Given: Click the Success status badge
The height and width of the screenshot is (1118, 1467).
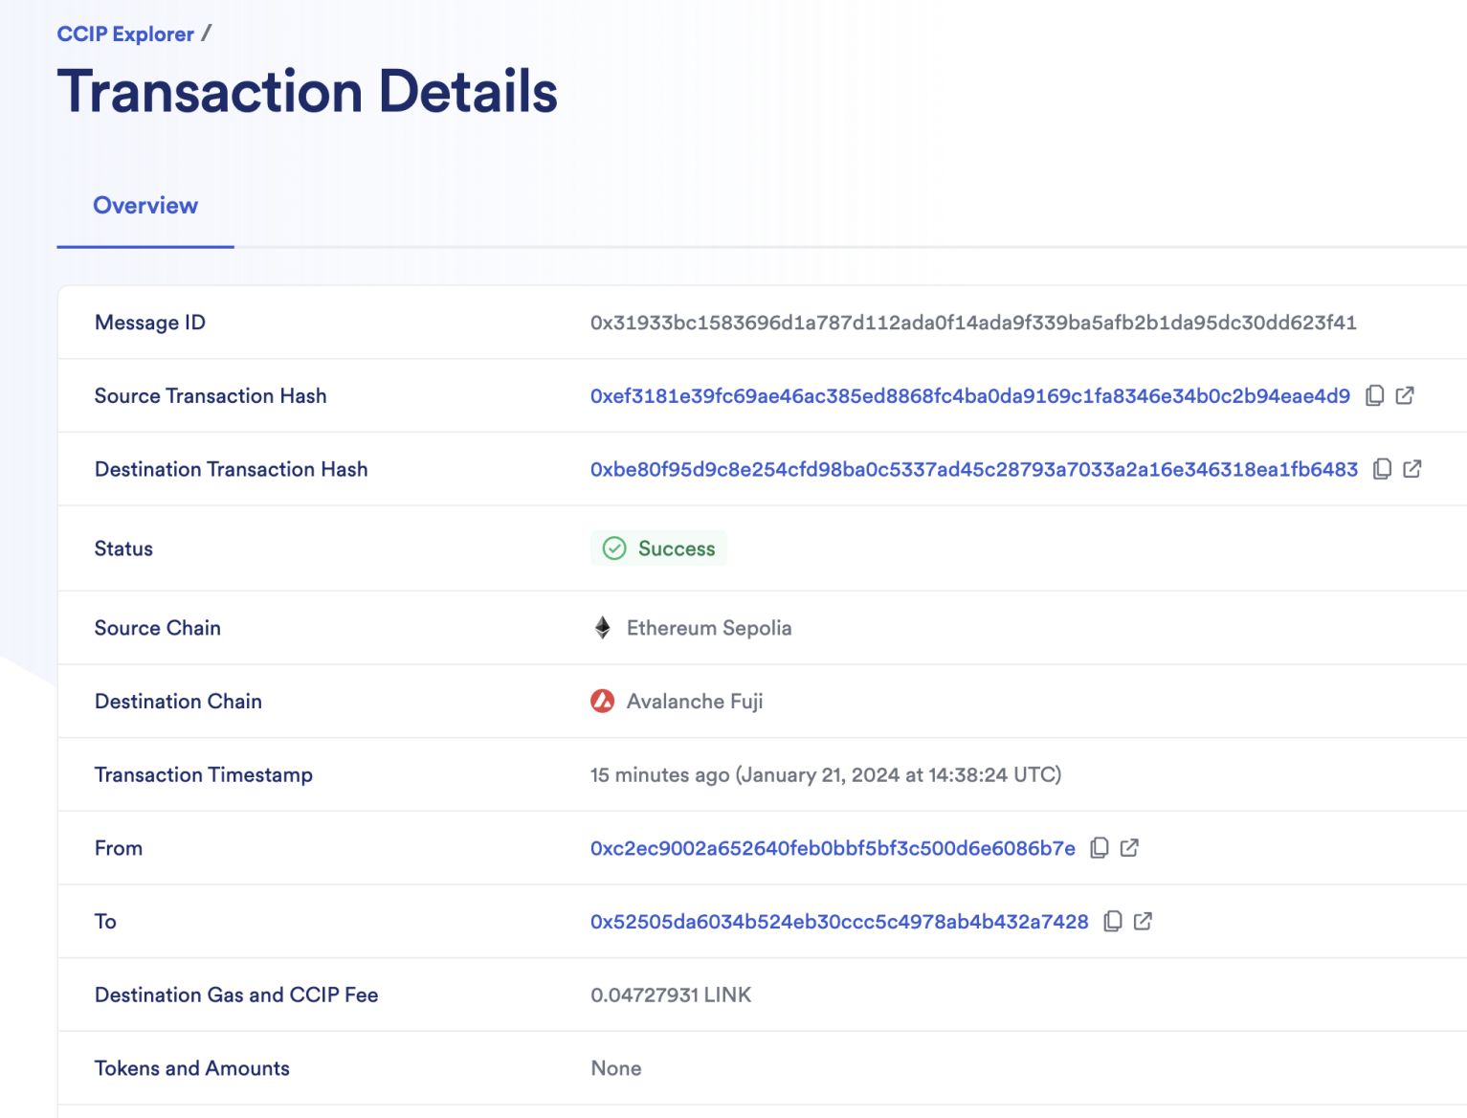Looking at the screenshot, I should (659, 548).
